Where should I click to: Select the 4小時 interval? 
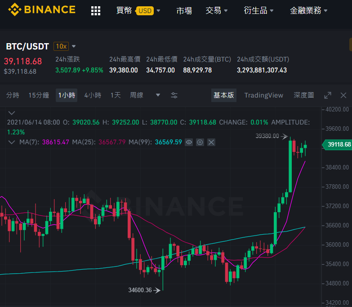(93, 95)
